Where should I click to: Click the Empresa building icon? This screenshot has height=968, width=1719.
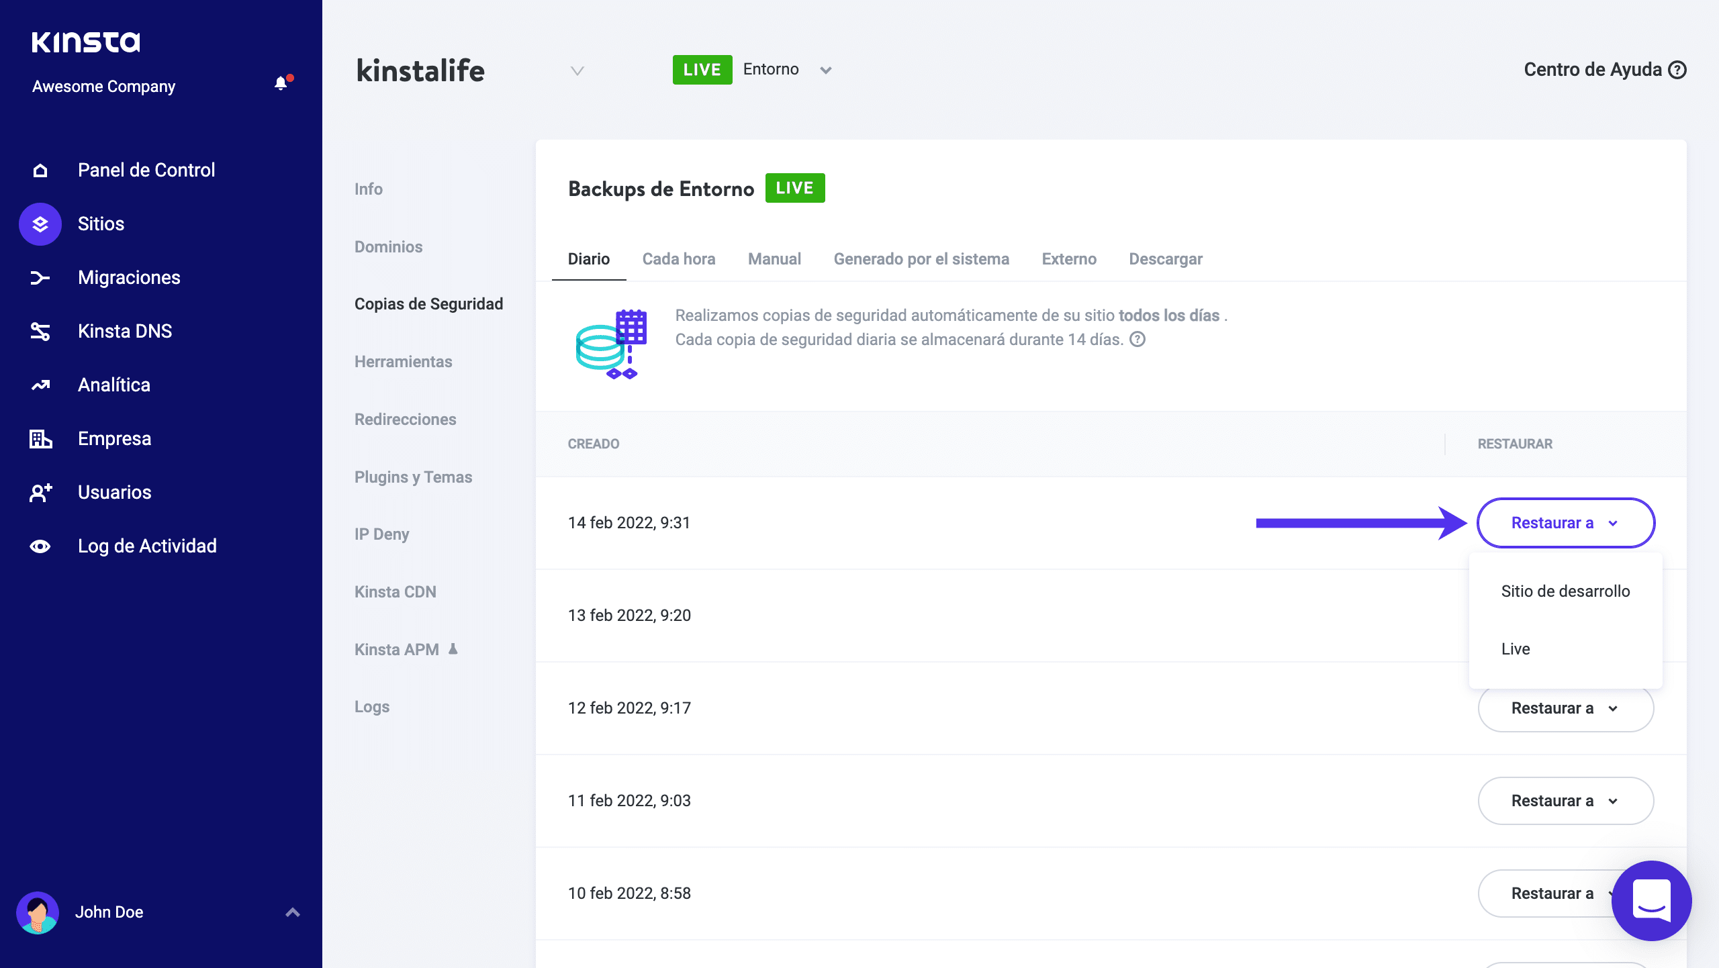(40, 439)
